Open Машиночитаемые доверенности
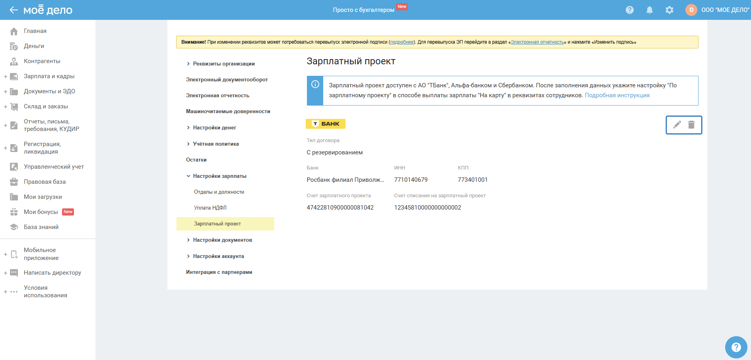Screen dimensions: 751x360 click(228, 111)
